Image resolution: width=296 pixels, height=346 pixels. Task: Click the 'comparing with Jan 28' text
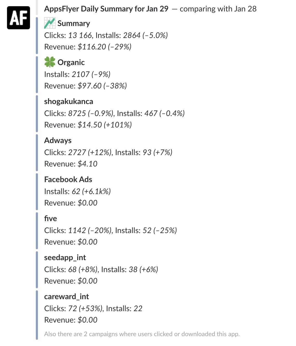coord(218,9)
